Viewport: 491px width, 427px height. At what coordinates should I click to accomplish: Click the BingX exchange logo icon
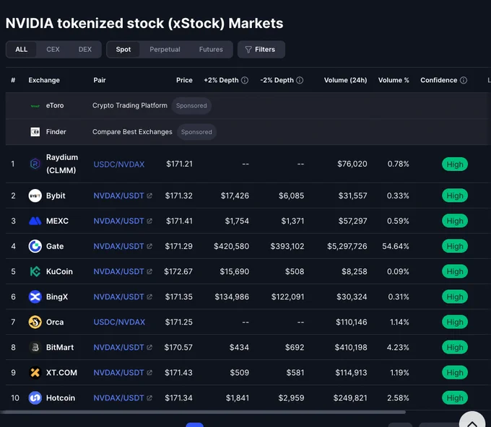(35, 297)
